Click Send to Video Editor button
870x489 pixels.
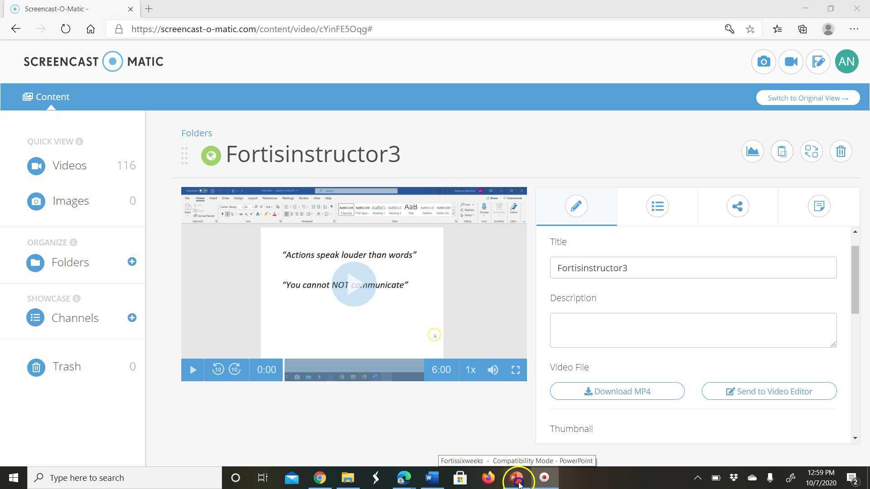pos(769,391)
